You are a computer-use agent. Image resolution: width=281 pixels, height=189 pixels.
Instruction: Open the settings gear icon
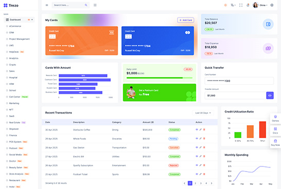click(x=272, y=5)
